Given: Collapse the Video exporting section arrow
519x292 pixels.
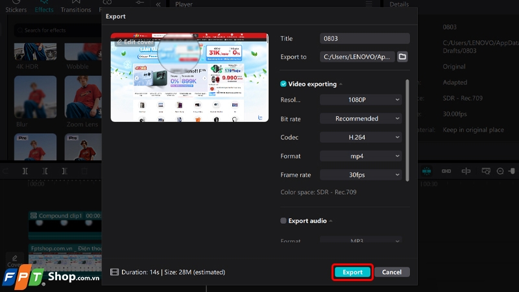Looking at the screenshot, I should tap(341, 84).
